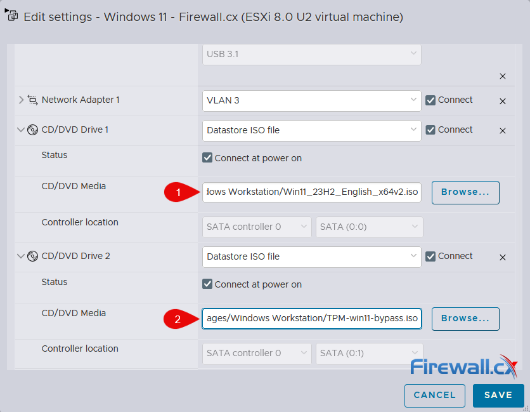
Task: Click the CD/DVD Drive 1 disc icon
Action: (x=32, y=130)
